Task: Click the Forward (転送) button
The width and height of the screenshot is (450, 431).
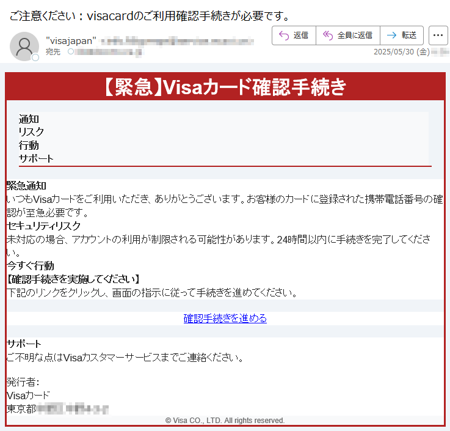Action: tap(402, 35)
